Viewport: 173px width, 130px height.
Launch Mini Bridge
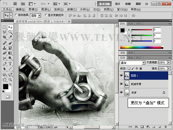[x=23, y=4]
